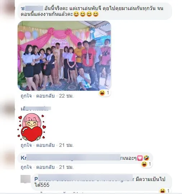
Task: Click ตอบกลับ under the heart sticker comment
Action: 45,145
